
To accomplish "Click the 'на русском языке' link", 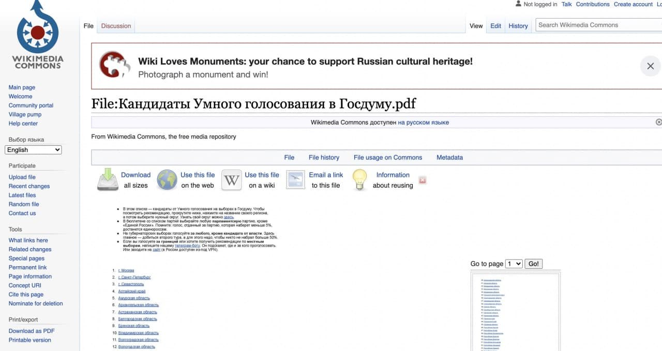I will click(x=423, y=123).
